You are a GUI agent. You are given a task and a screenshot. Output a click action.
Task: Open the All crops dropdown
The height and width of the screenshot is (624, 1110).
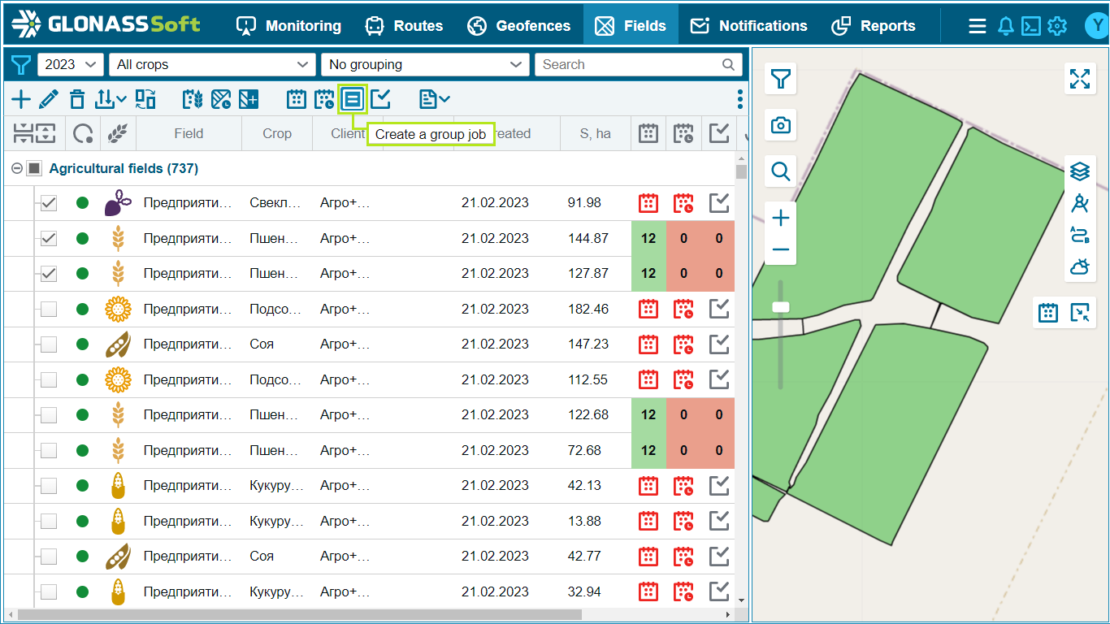(212, 64)
